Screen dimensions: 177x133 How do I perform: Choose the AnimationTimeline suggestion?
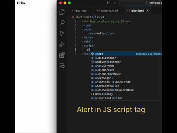126,98
